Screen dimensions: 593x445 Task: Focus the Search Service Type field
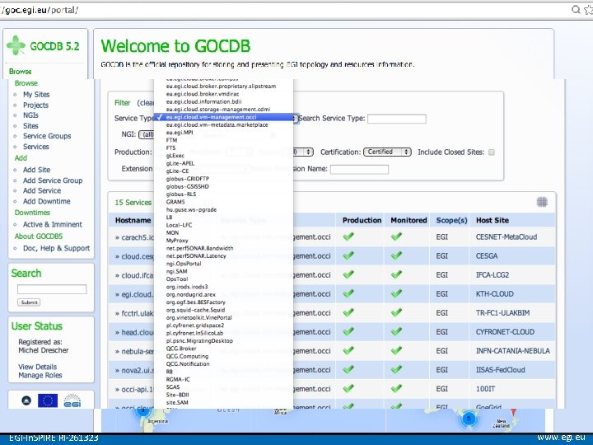397,119
